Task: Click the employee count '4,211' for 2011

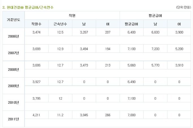Action: tap(36, 115)
